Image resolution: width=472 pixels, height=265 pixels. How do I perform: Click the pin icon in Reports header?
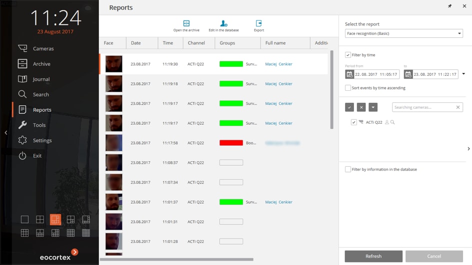(x=449, y=6)
